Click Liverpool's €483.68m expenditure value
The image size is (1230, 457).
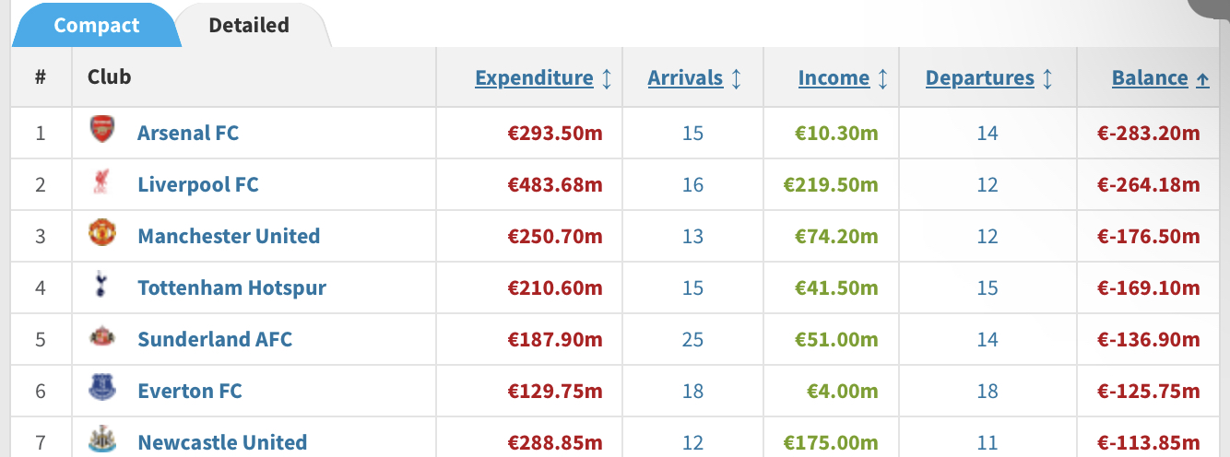coord(555,184)
